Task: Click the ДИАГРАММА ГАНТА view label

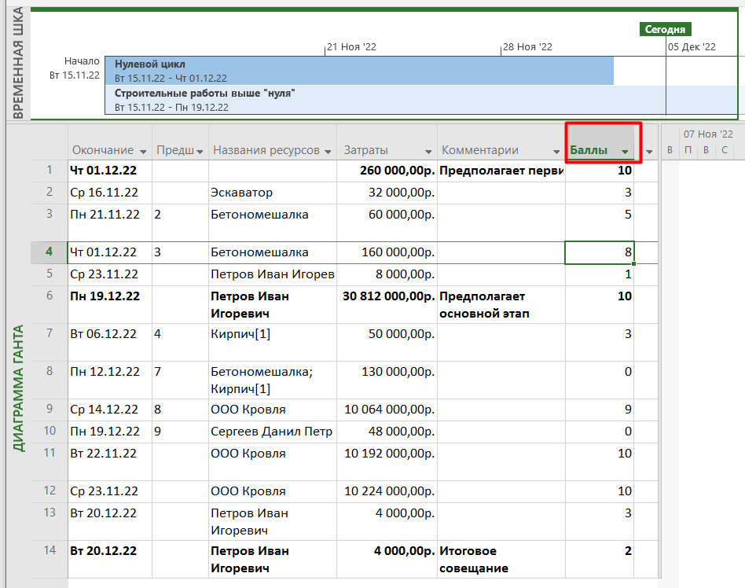Action: click(18, 388)
